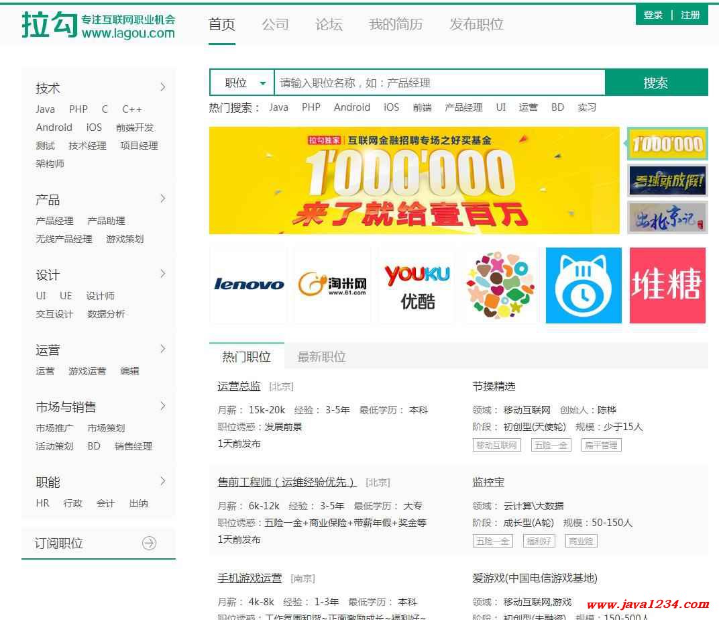Viewport: 719px width, 620px height.
Task: Click the 商业险 tag under 监控宝
Action: tap(581, 541)
